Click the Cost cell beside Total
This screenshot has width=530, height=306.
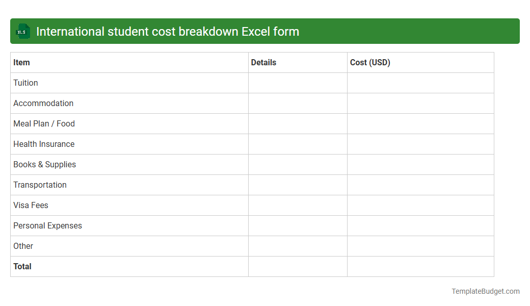click(420, 266)
